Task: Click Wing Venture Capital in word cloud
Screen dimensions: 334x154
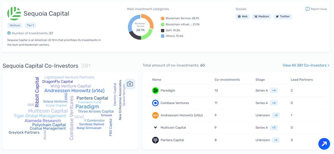Action: (71, 86)
